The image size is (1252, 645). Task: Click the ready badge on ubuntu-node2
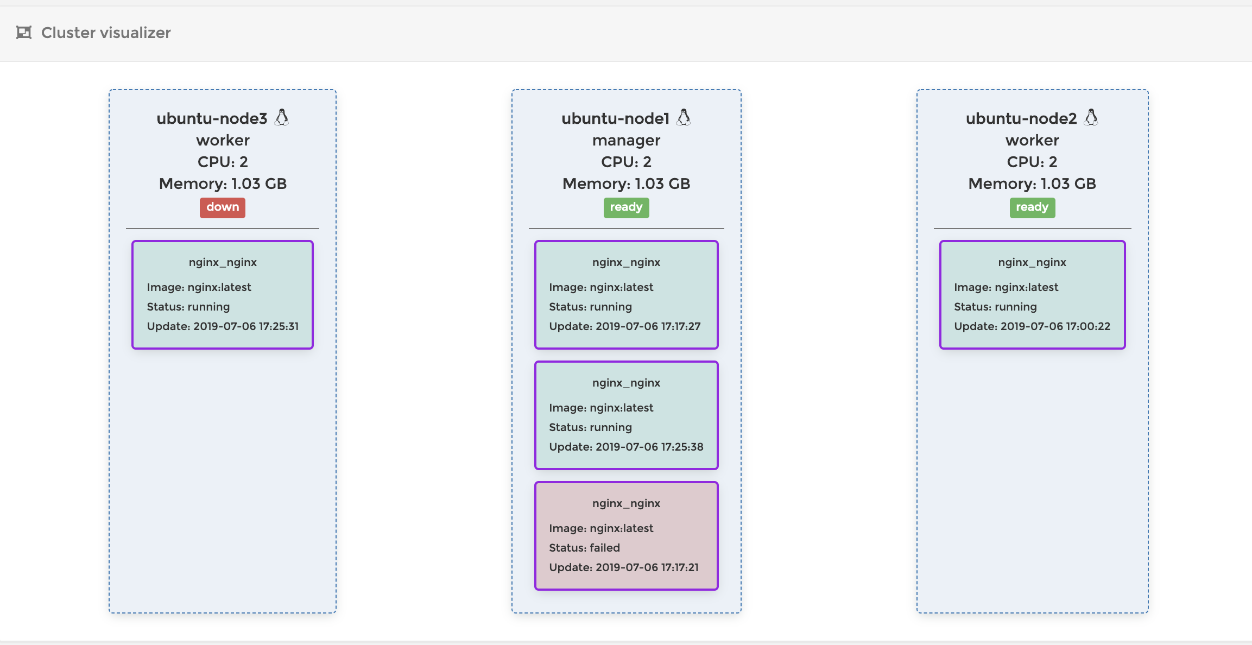coord(1032,207)
